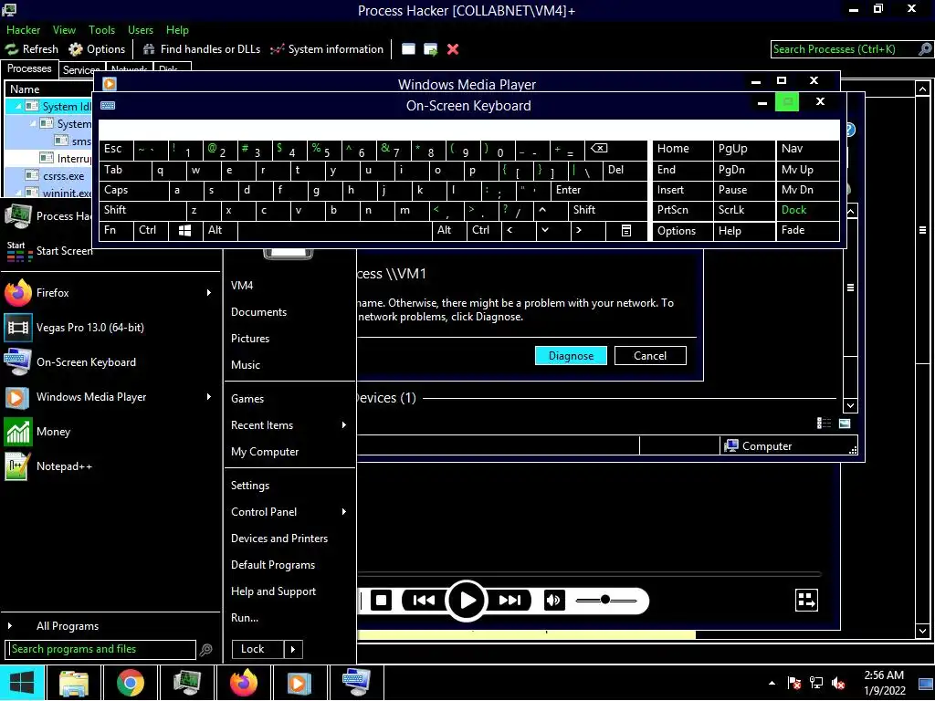Click Stop button in Media Player
The width and height of the screenshot is (935, 701).
click(x=381, y=601)
